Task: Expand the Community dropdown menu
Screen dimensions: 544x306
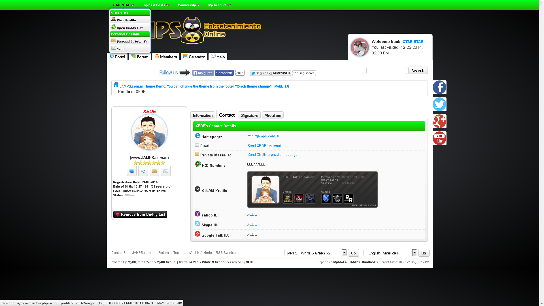Action: (x=188, y=5)
